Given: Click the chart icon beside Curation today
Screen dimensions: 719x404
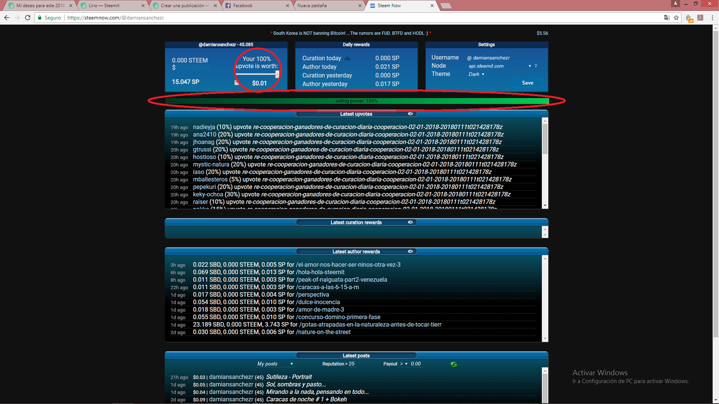Looking at the screenshot, I should click(347, 58).
